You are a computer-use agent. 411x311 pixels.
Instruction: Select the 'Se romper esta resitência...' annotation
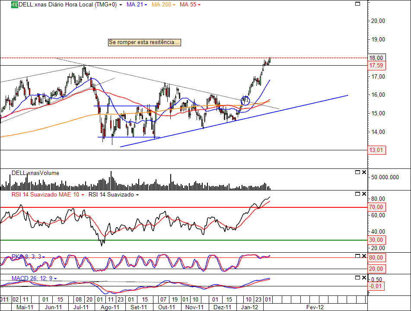(144, 42)
